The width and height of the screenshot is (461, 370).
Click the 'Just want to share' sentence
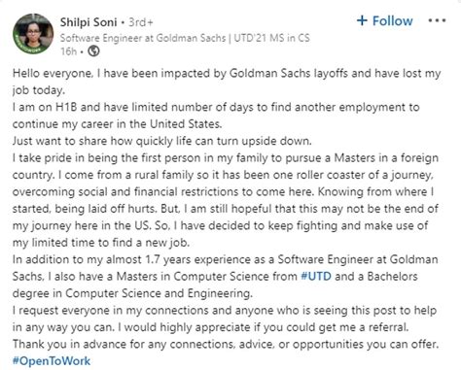click(162, 141)
